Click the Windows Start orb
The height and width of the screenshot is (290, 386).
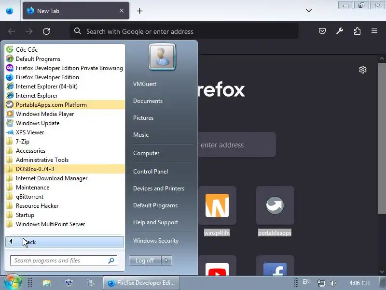point(13,282)
